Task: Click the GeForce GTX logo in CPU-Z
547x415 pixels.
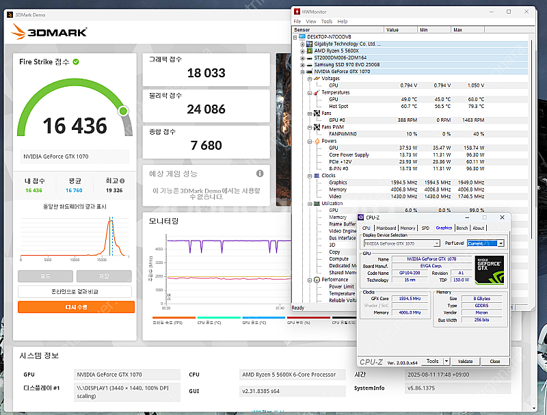Action: point(490,269)
